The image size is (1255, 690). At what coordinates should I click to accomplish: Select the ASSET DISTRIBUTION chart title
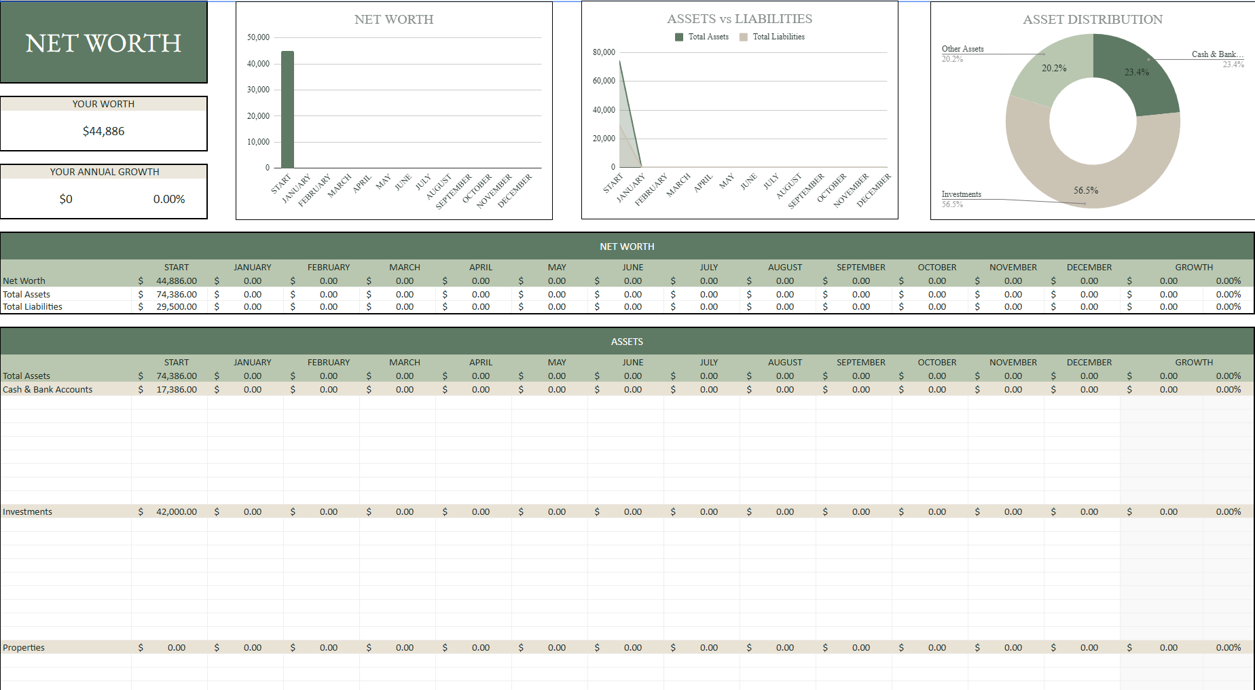pyautogui.click(x=1093, y=20)
